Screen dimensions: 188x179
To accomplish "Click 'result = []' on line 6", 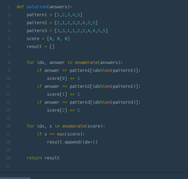I will coord(41,47).
